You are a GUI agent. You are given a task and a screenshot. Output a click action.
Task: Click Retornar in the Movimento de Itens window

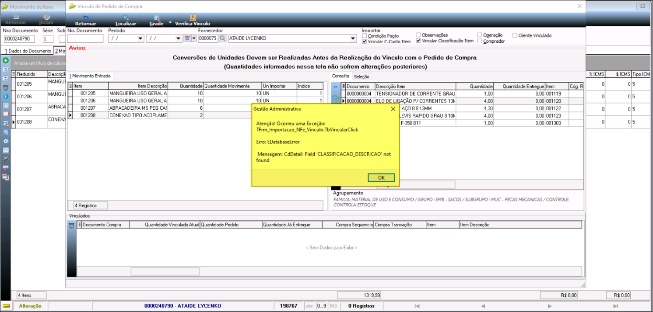[16, 19]
